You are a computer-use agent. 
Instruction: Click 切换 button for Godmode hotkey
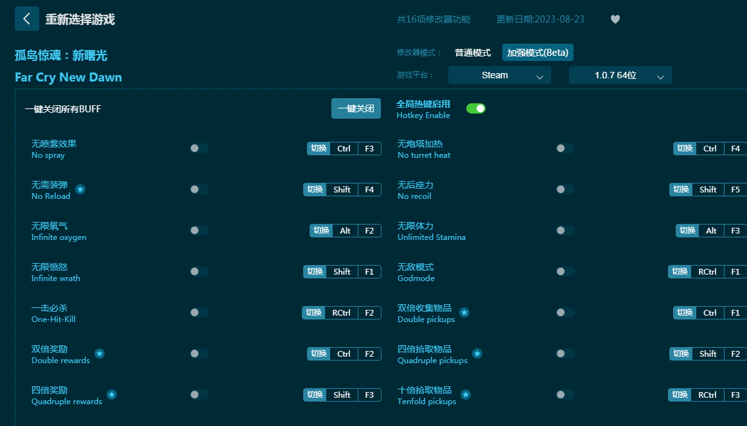pos(680,271)
